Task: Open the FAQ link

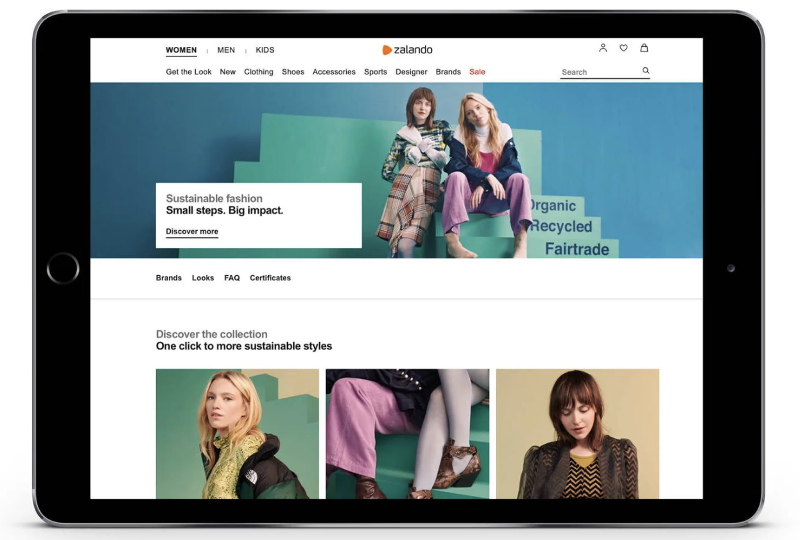Action: tap(232, 278)
